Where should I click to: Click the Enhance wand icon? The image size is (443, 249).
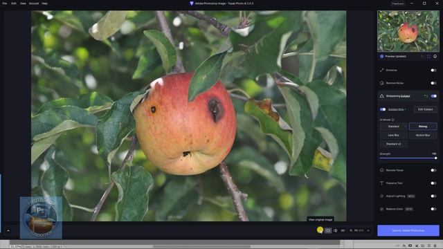click(381, 70)
